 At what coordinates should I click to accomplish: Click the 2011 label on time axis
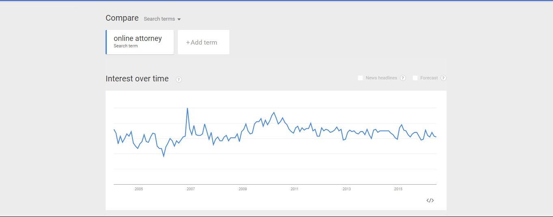(x=295, y=189)
